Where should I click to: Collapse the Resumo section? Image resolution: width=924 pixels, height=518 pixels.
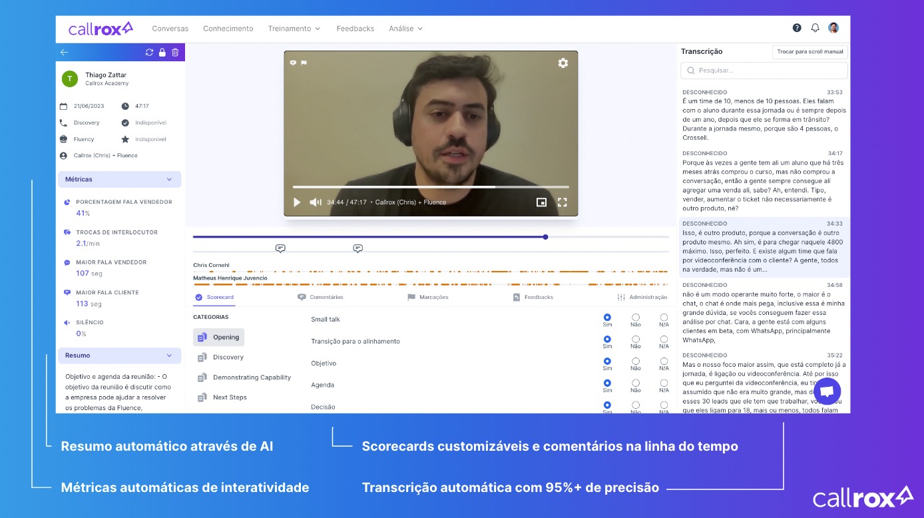tap(119, 356)
